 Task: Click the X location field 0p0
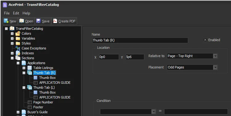[x=109, y=57]
